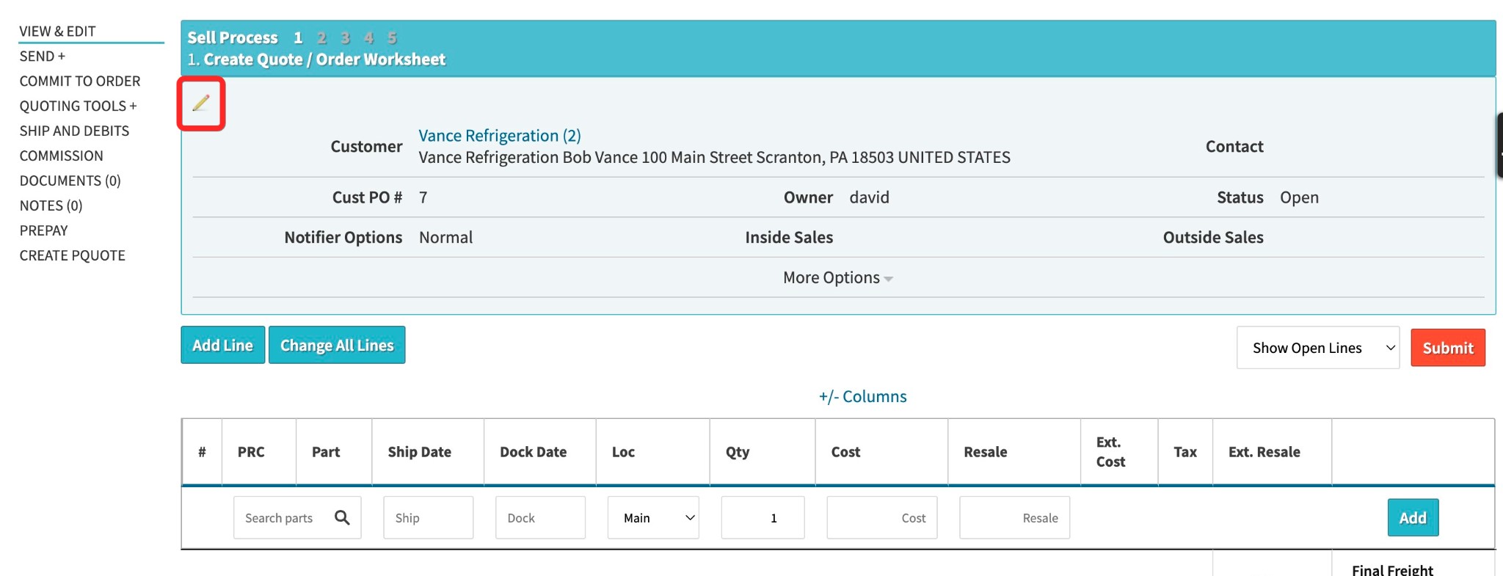Click the Ship date input
The width and height of the screenshot is (1503, 576).
[x=429, y=518]
